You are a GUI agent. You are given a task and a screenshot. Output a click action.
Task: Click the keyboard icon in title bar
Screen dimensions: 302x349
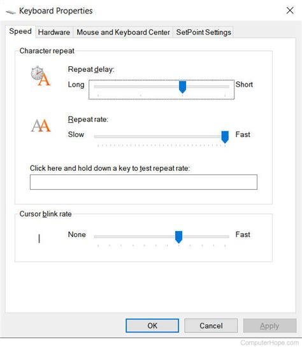[10, 11]
